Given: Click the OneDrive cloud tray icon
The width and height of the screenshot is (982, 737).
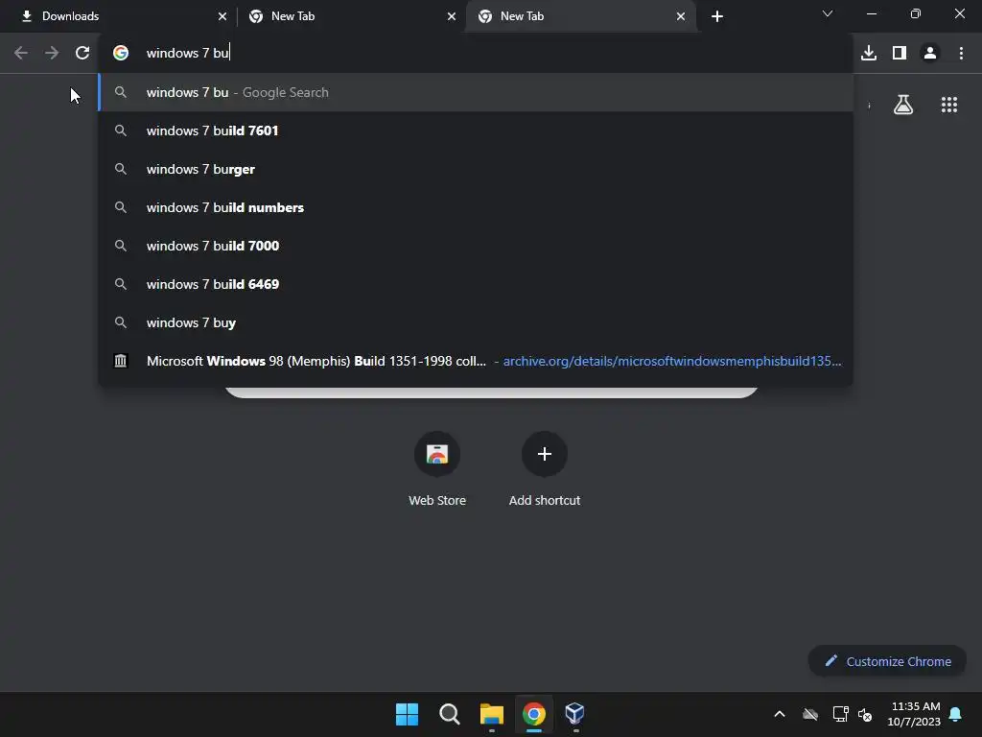Looking at the screenshot, I should tap(810, 714).
